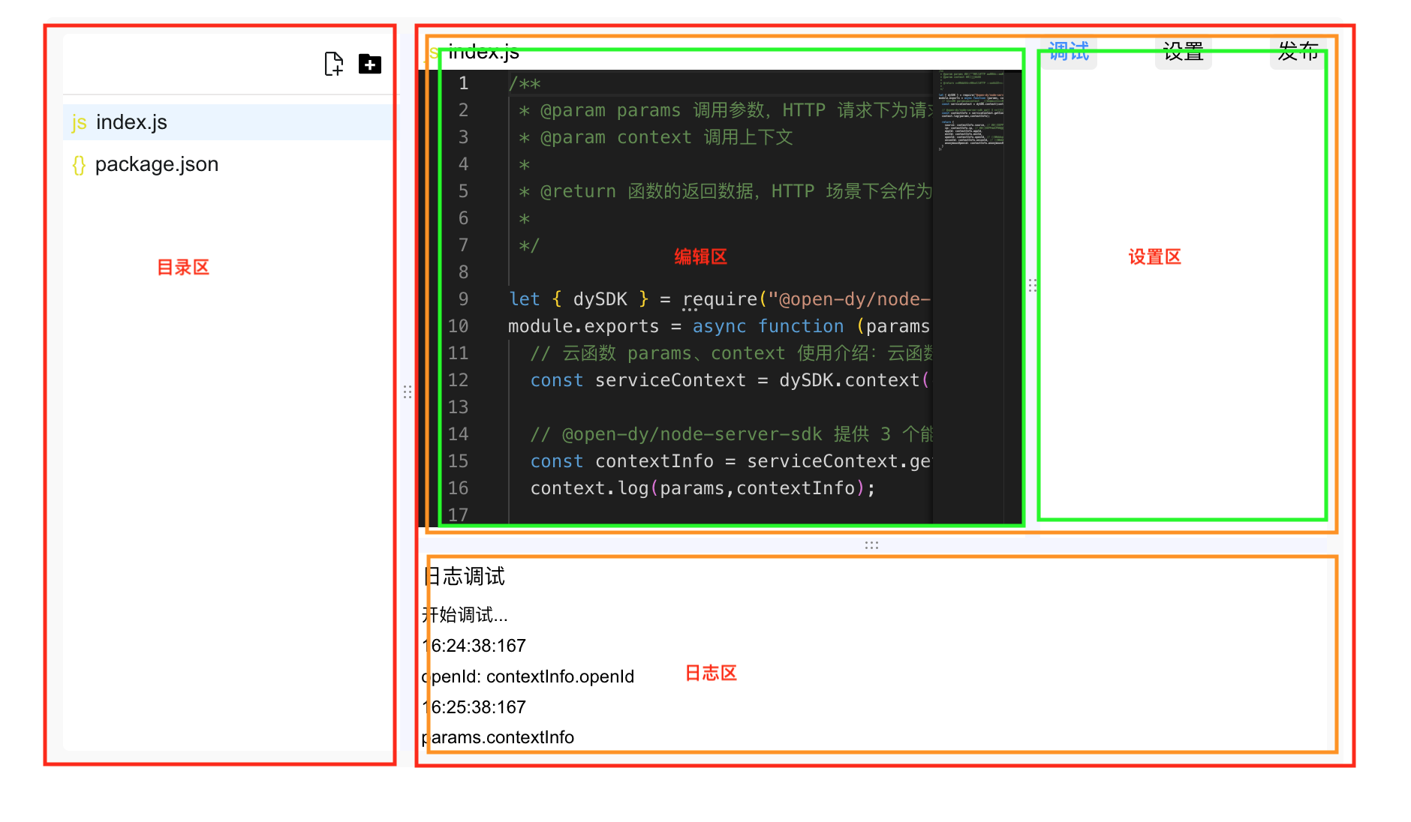Click the drag handle between editor and settings panel

click(x=1032, y=285)
